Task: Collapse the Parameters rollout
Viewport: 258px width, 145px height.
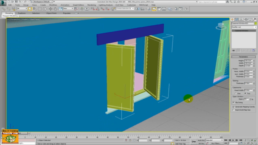Action: (x=243, y=57)
